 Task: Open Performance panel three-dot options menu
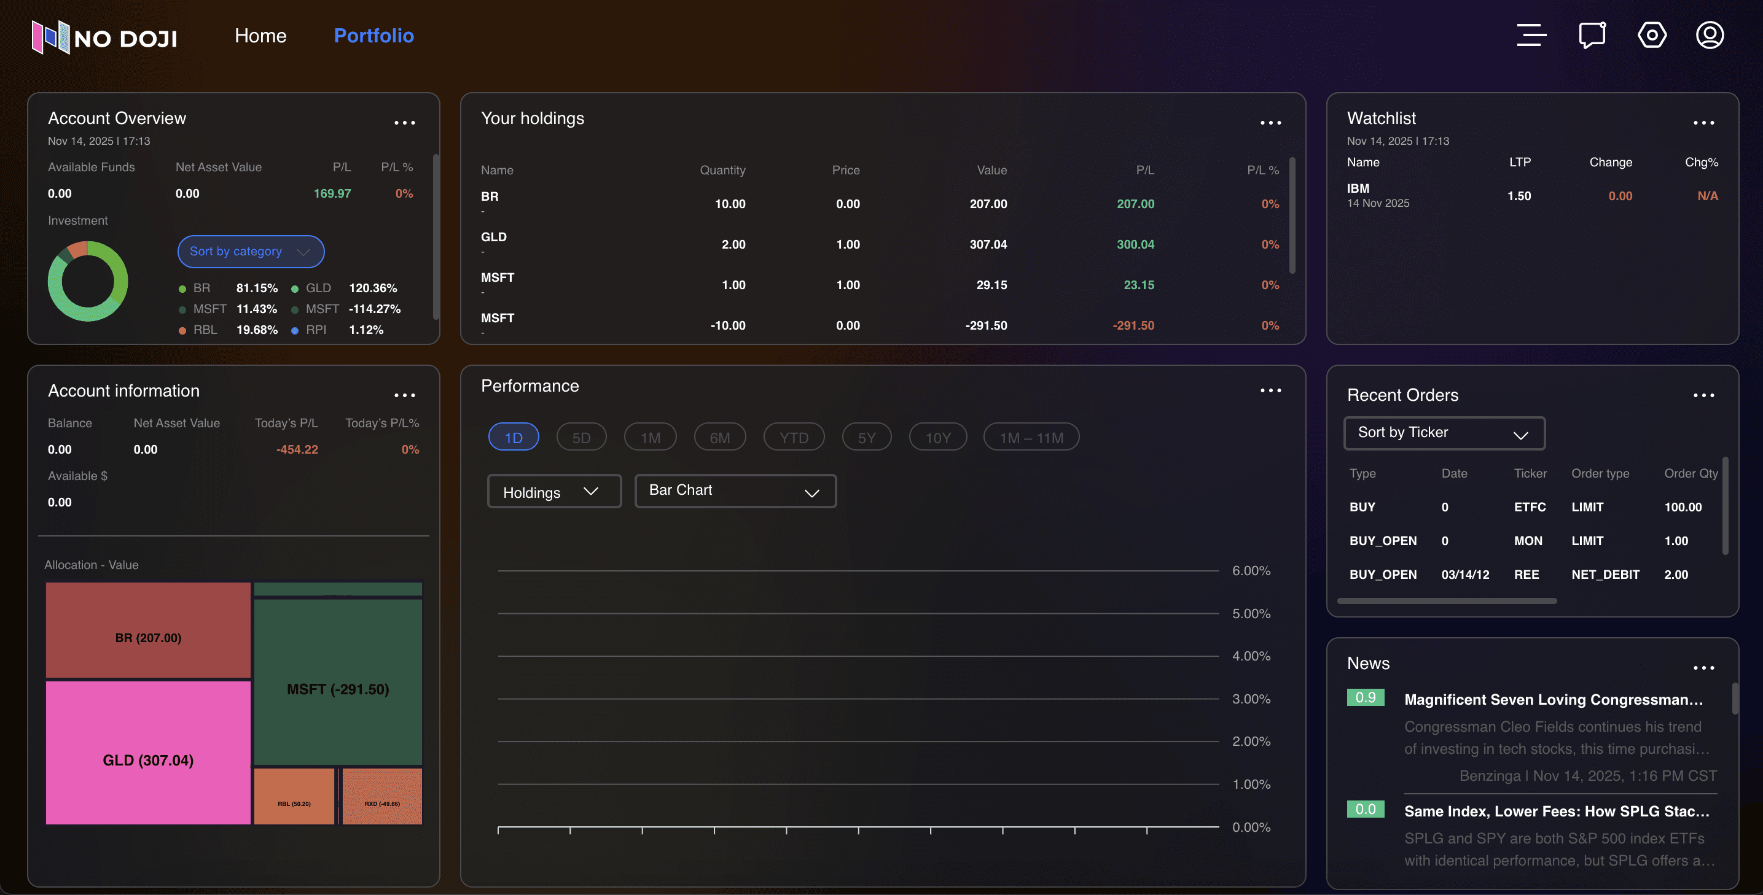(1270, 390)
